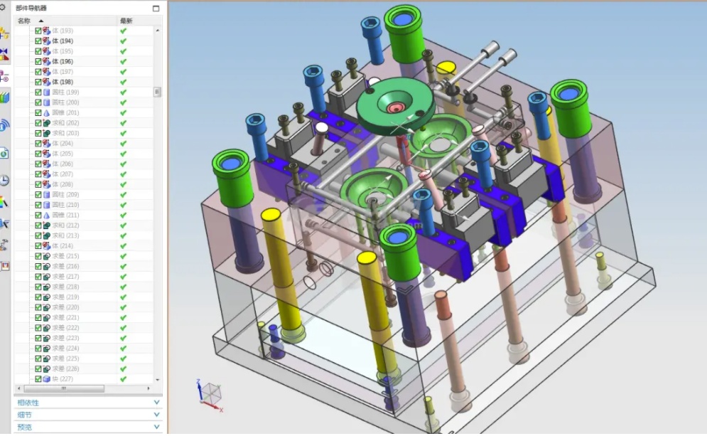Click the green up-to-date checkmark for 体 (196)
This screenshot has width=707, height=436.
123,61
